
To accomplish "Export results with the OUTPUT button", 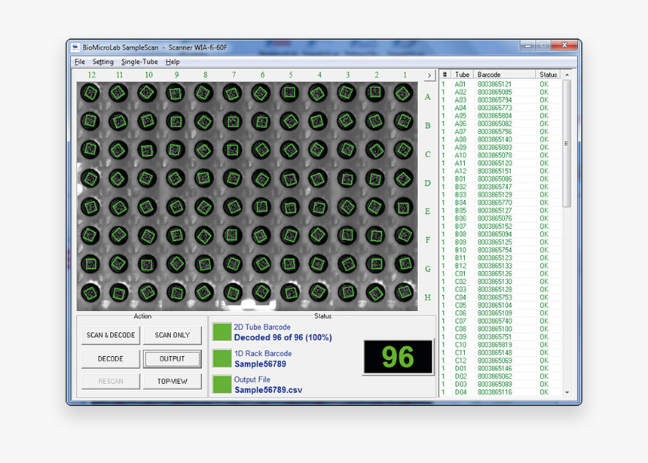I will pos(173,358).
